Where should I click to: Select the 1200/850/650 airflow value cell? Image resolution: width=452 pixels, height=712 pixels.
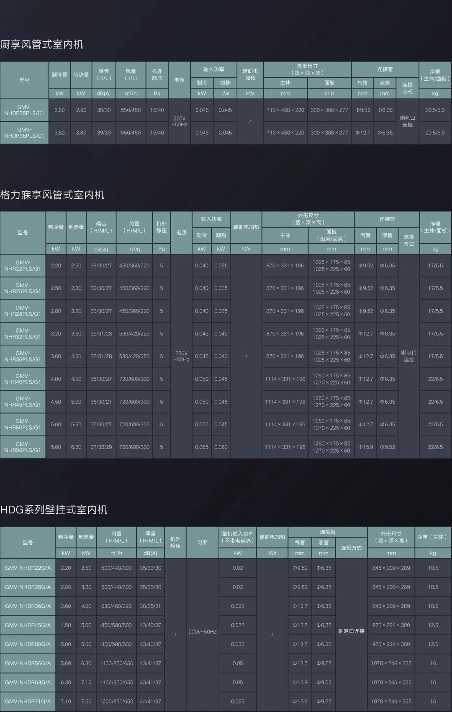[116, 701]
